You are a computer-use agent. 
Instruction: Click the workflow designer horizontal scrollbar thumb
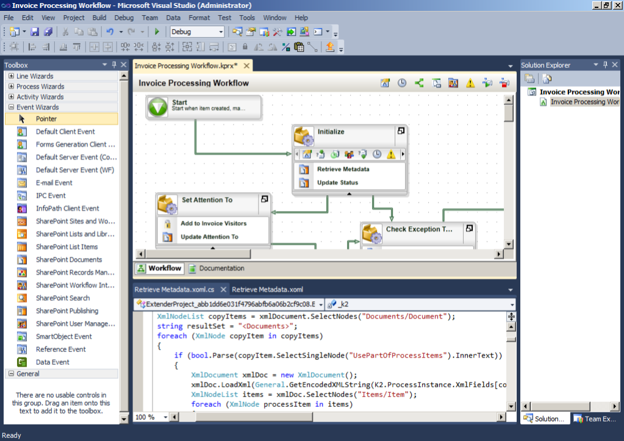click(x=198, y=254)
